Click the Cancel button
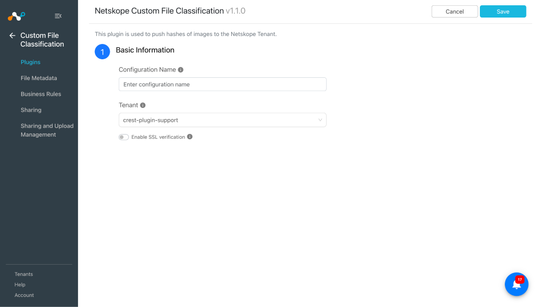 454,12
